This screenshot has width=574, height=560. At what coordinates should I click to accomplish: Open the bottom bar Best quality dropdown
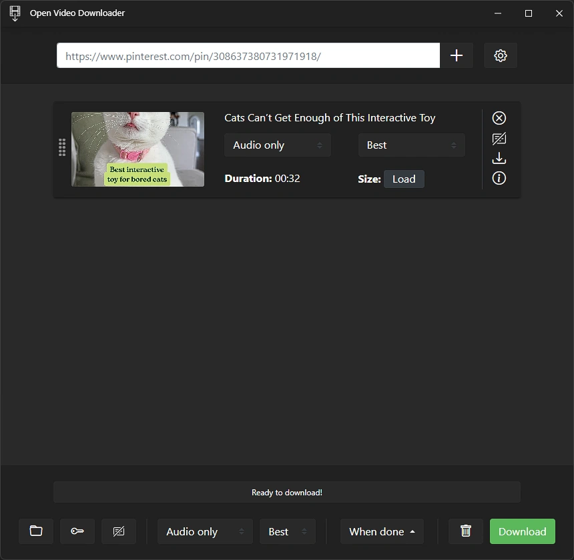288,531
